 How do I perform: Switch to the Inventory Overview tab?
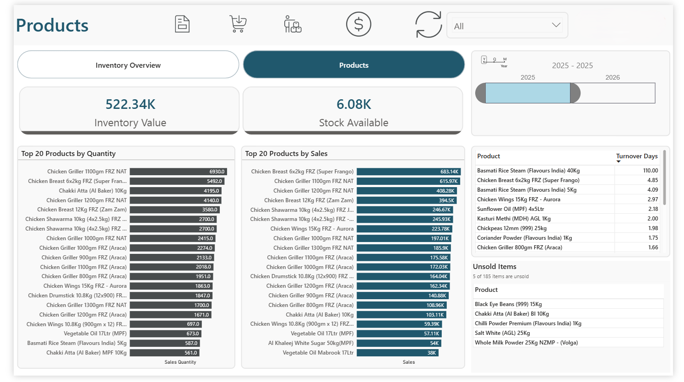pos(128,65)
